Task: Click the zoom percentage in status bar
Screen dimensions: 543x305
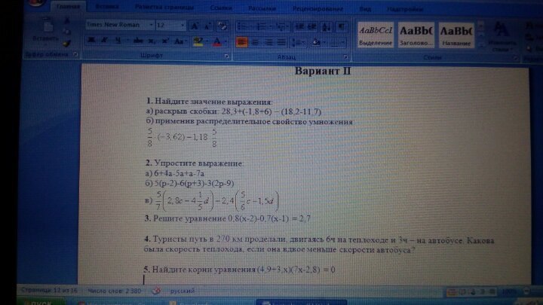Action: [509, 292]
